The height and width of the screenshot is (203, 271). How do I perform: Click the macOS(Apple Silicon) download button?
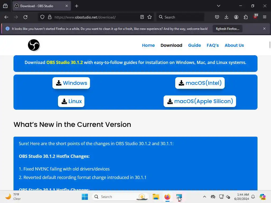(x=200, y=101)
